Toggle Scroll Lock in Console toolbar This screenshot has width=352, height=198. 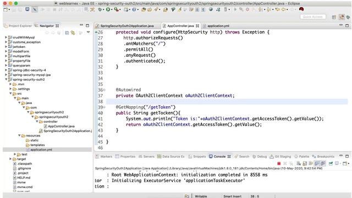tap(305, 163)
